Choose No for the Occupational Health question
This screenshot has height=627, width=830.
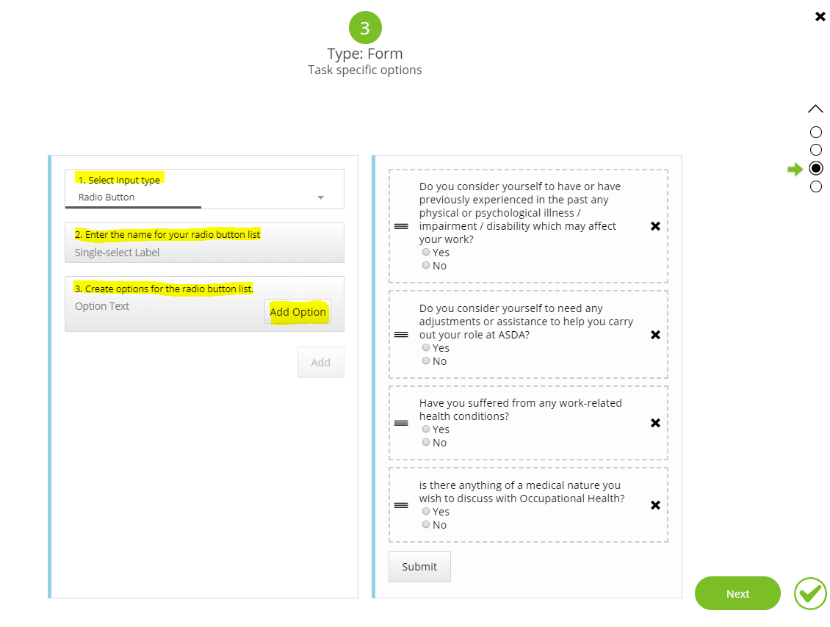click(426, 525)
